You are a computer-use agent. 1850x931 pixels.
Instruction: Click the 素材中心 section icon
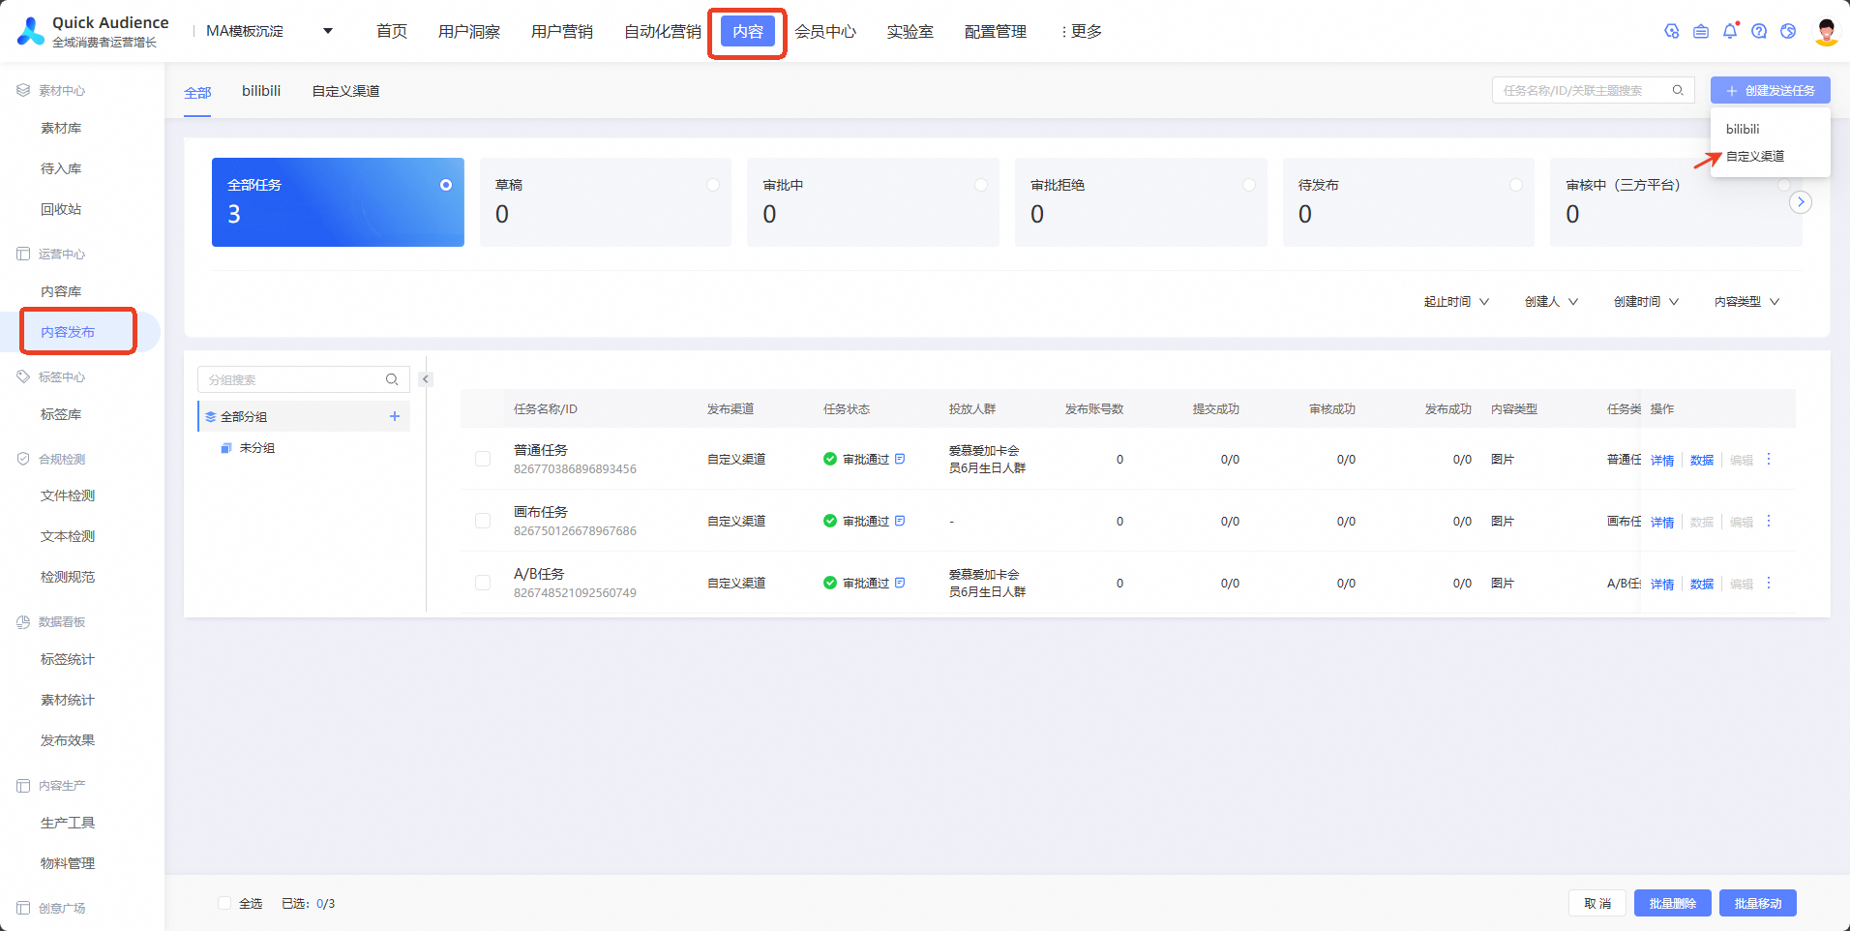[x=23, y=90]
